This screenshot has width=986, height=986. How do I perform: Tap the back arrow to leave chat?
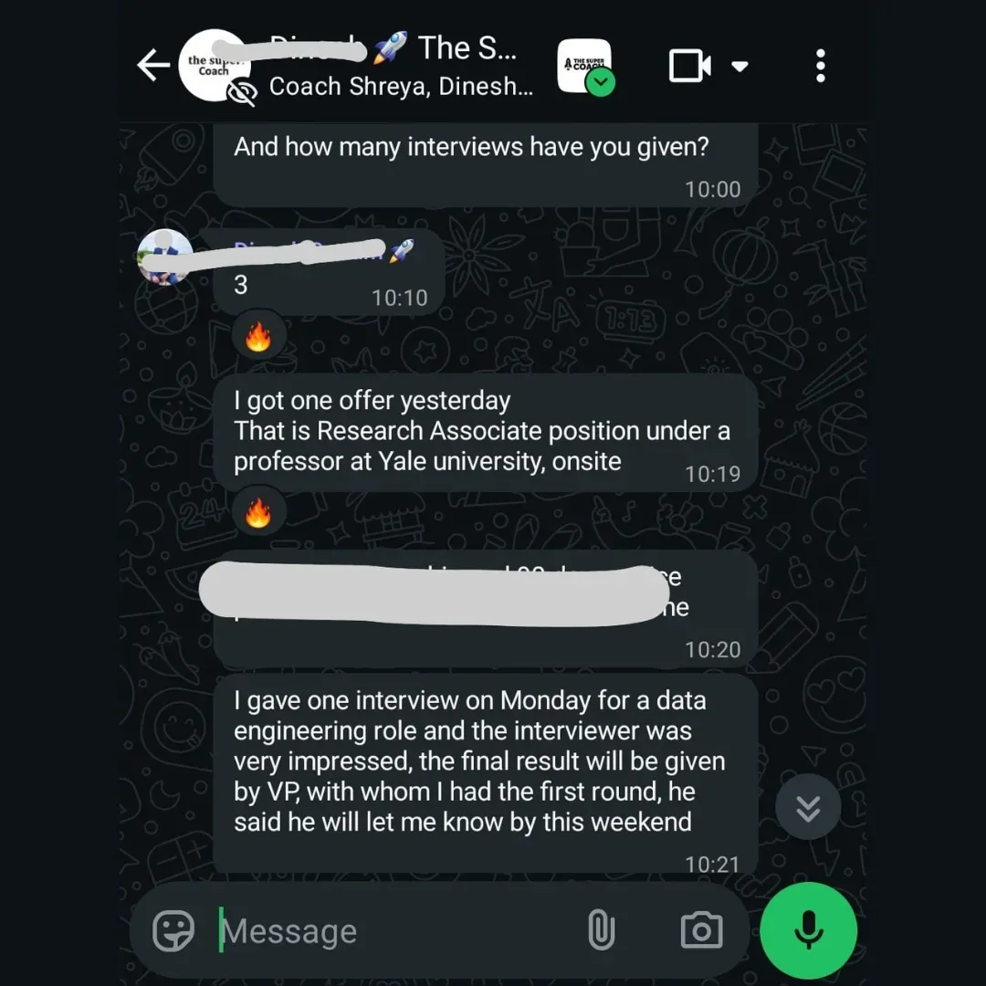coord(153,66)
